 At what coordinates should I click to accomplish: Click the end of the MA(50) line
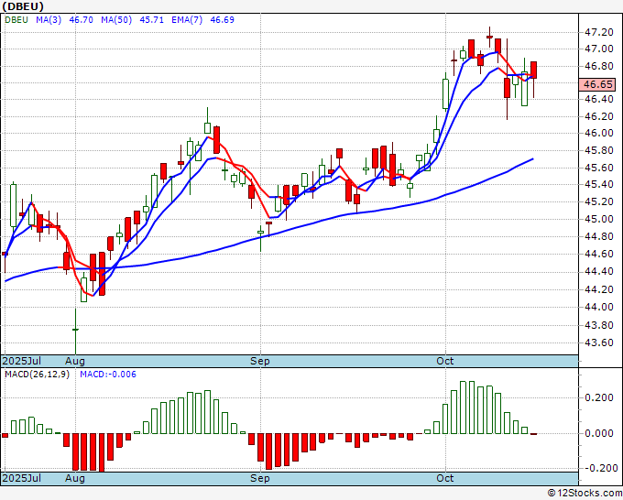click(x=532, y=158)
